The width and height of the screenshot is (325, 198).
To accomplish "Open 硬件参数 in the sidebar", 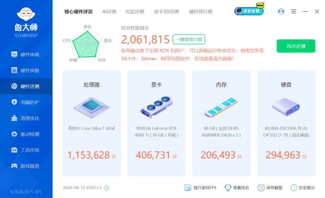I will click(25, 70).
